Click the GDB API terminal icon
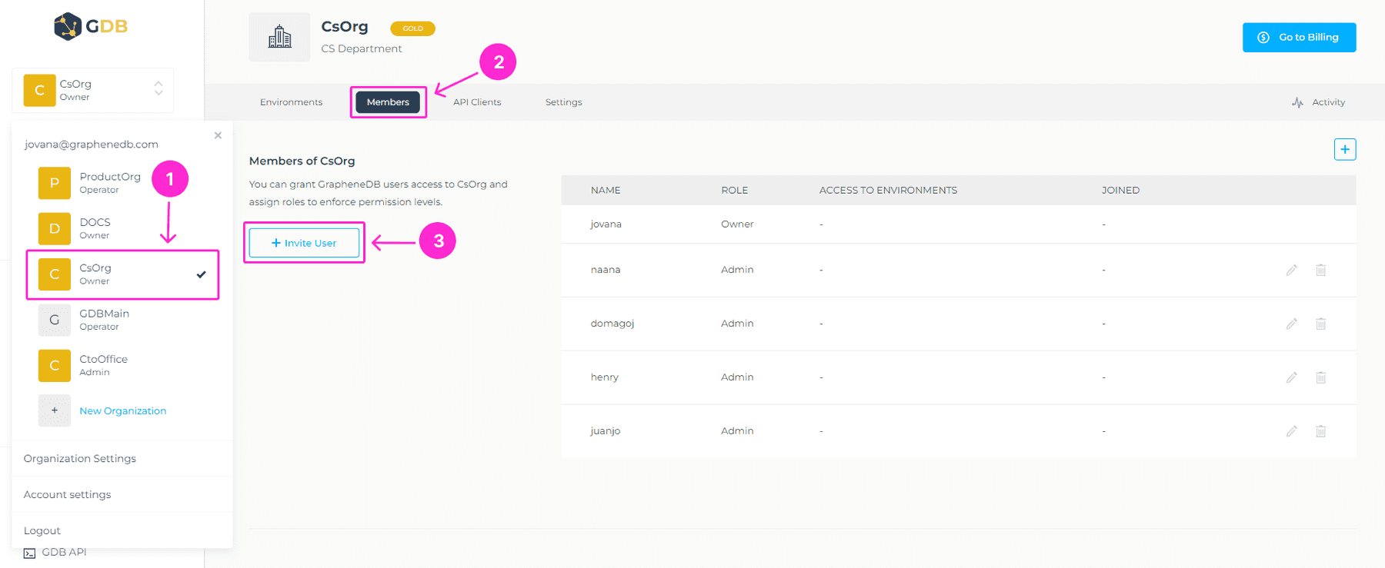The image size is (1385, 568). [29, 553]
